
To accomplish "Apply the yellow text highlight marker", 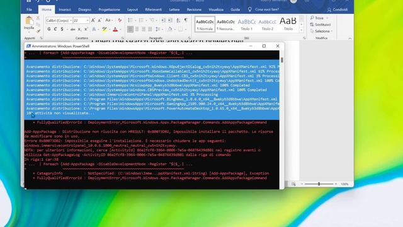I will coord(104,30).
